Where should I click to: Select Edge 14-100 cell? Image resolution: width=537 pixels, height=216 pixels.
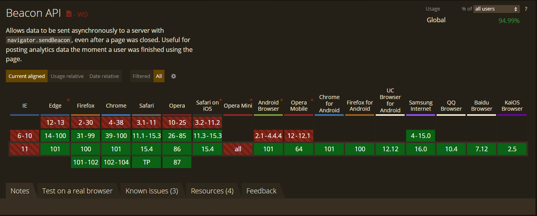point(55,136)
